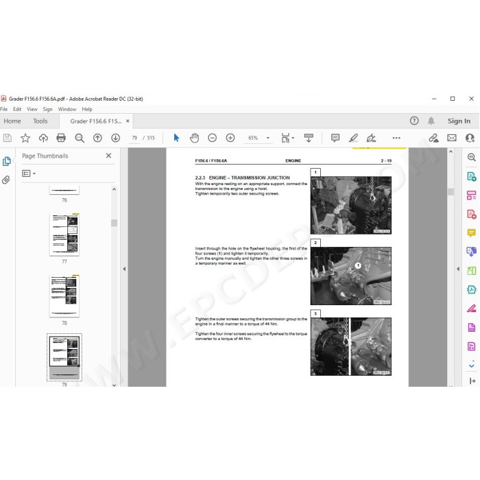Show more tools chevron in right pane

coord(472,365)
